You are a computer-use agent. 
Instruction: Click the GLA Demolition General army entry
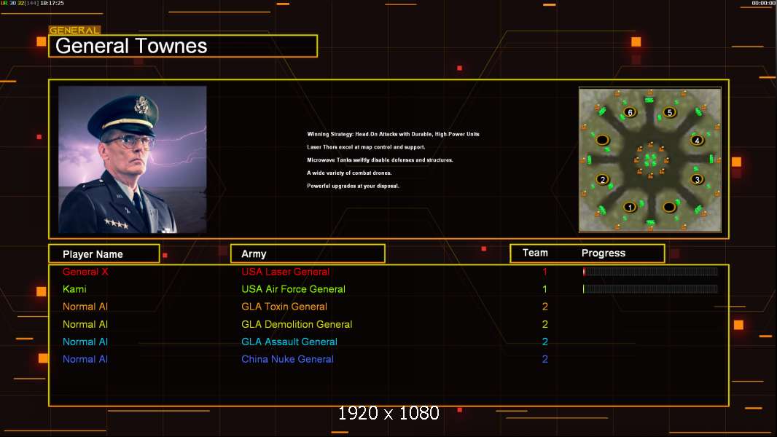point(297,324)
